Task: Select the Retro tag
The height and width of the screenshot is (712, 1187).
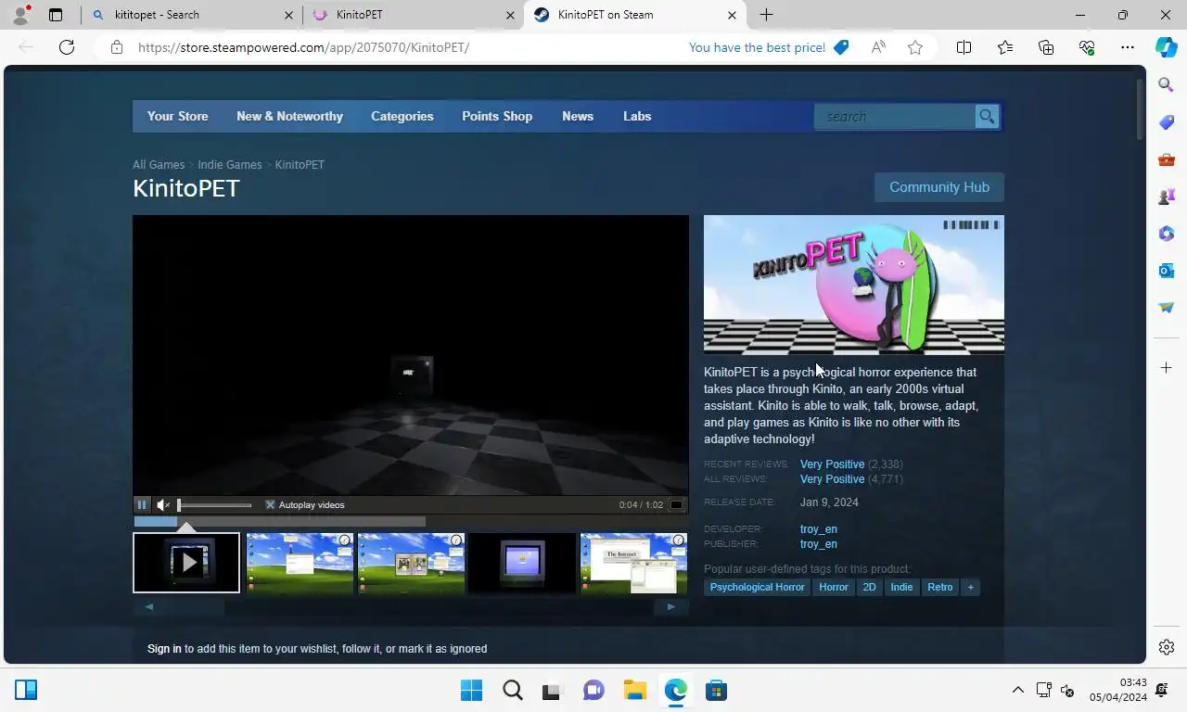Action: 939,587
